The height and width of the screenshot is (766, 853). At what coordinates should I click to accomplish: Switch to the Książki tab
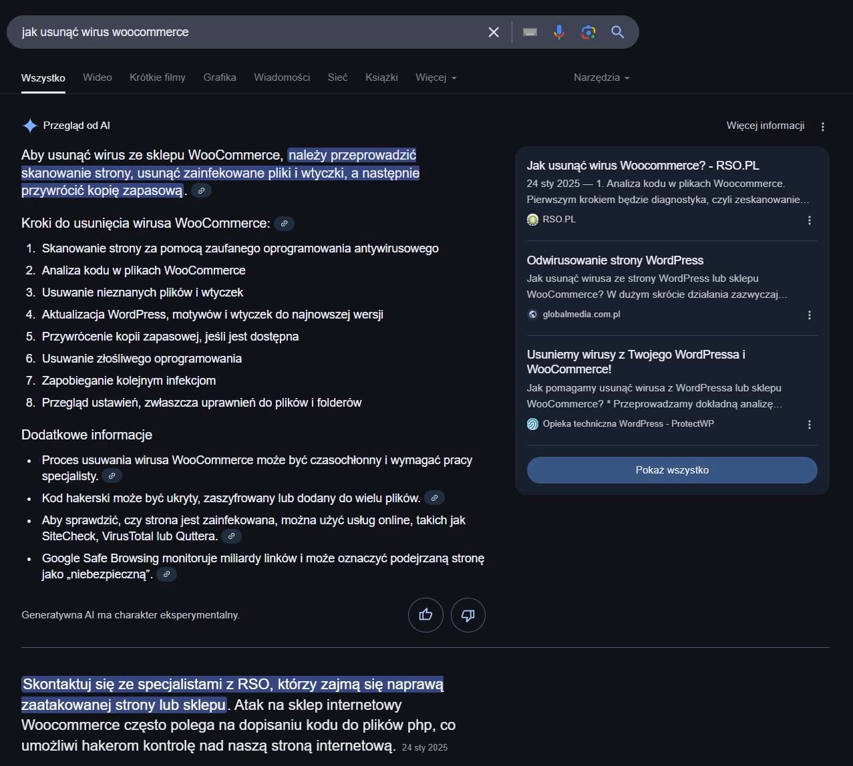coord(381,77)
